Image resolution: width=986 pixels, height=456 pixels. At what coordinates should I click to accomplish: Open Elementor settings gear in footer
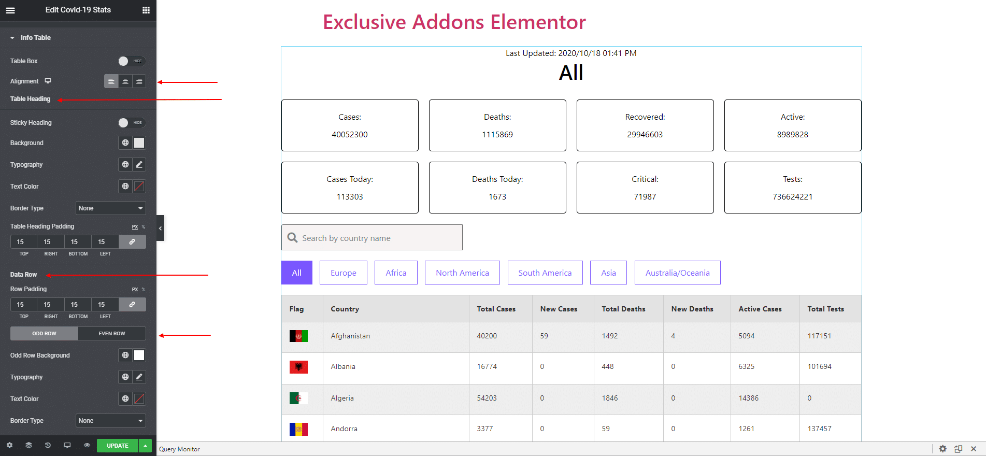(x=9, y=445)
